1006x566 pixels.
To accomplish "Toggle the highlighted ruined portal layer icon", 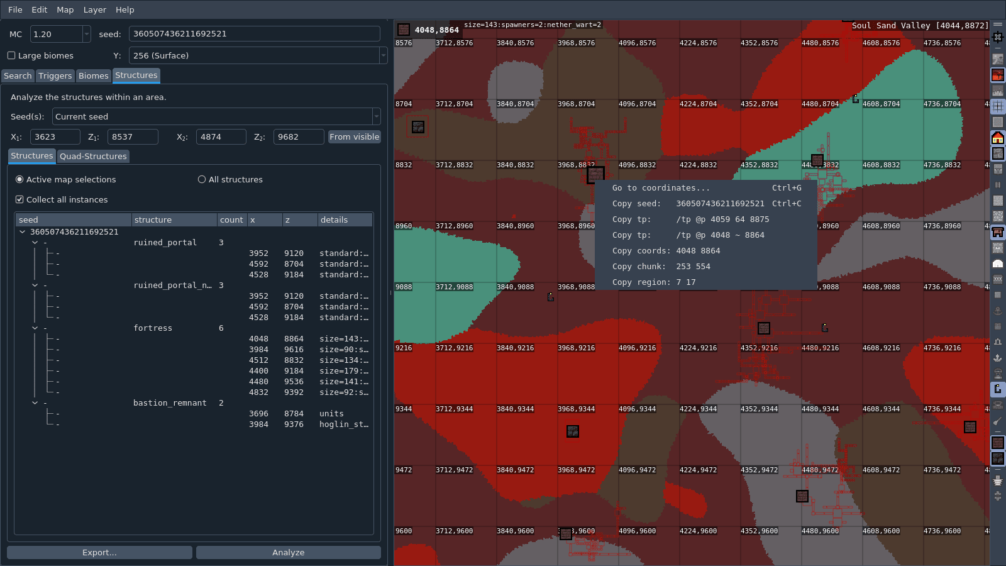I will pos(998,389).
